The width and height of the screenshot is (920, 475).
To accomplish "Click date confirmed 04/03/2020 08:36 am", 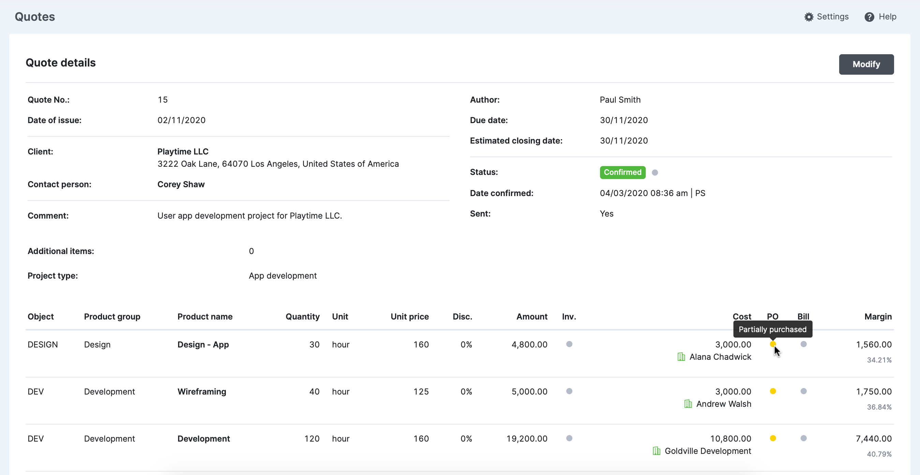I will [x=644, y=193].
